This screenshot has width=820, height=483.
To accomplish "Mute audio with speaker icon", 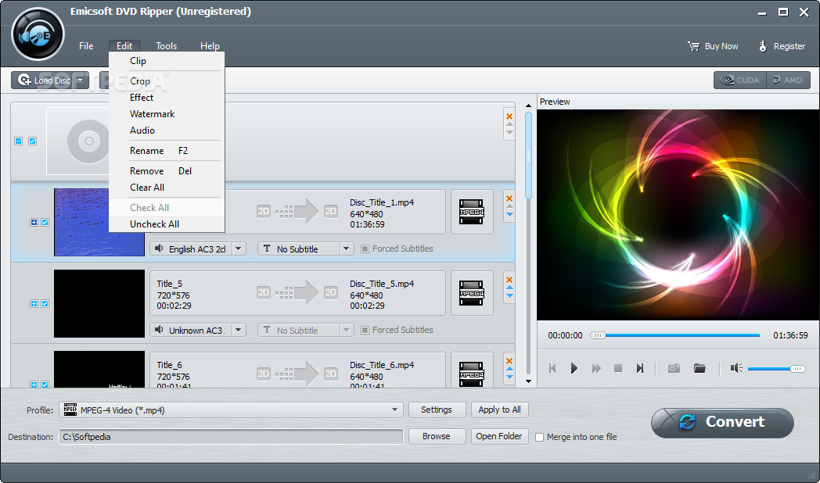I will [736, 368].
